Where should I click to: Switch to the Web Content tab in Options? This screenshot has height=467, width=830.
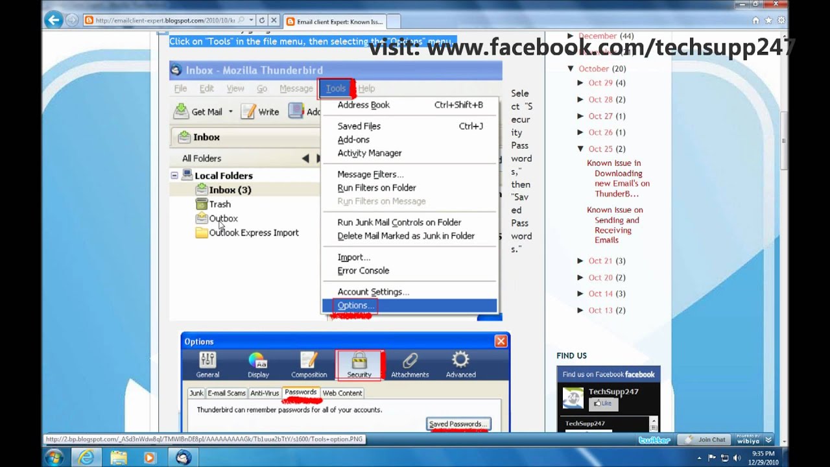pos(342,393)
